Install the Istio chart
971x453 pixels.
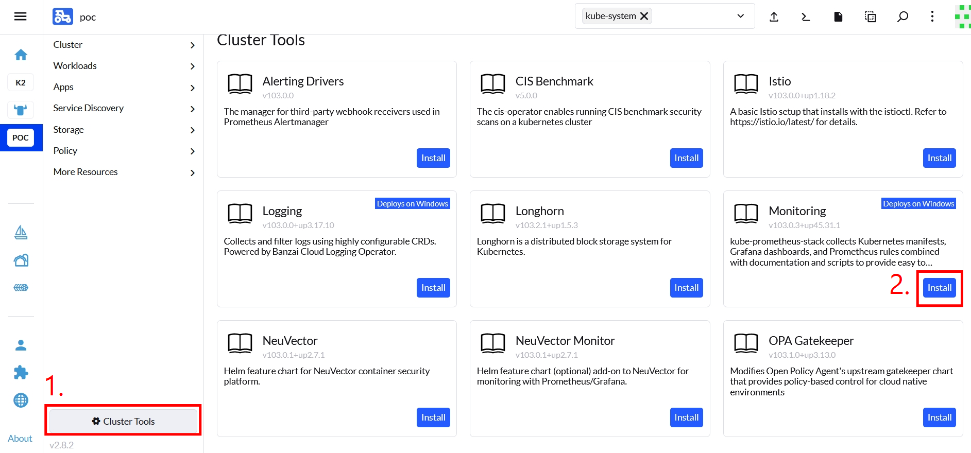tap(940, 158)
